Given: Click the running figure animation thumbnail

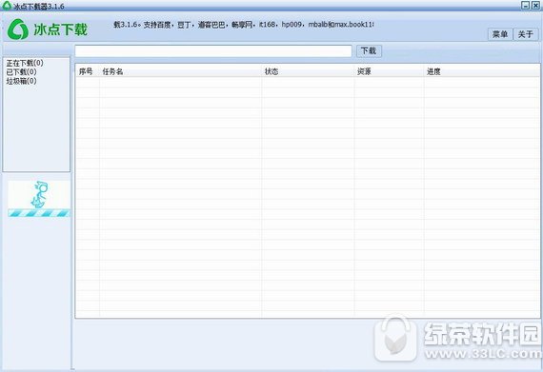Looking at the screenshot, I should coord(39,199).
